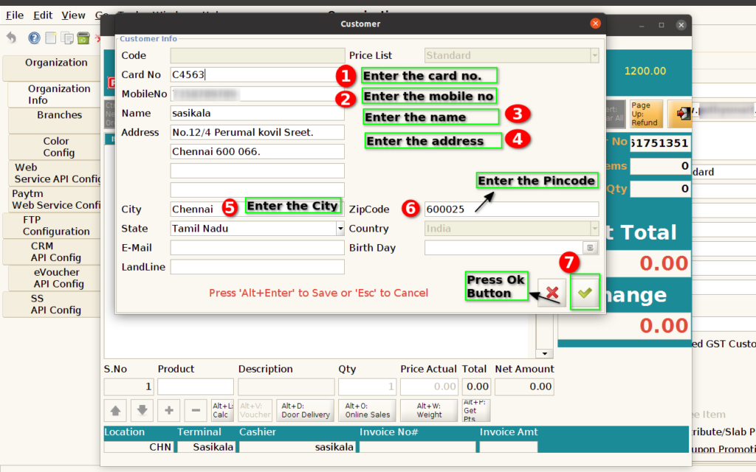Click the Qty field in line entry
Image resolution: width=756 pixels, height=472 pixels.
pos(367,386)
